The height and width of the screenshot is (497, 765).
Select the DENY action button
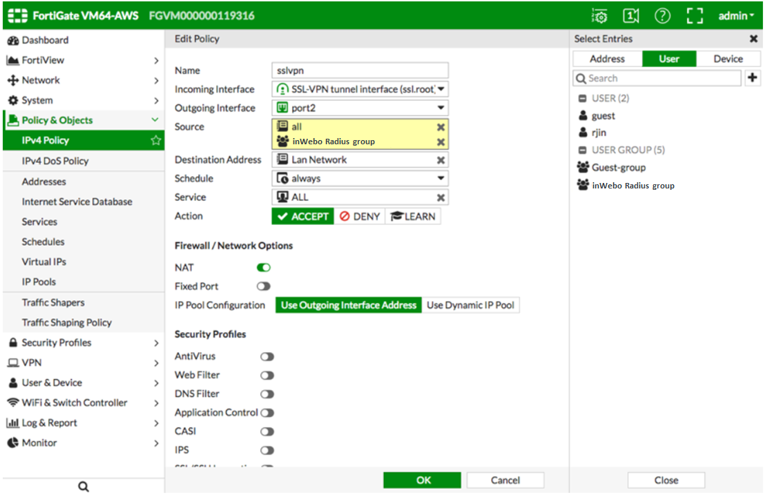pyautogui.click(x=360, y=217)
